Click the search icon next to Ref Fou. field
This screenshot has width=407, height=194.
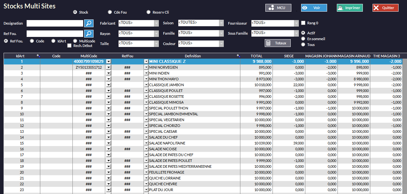pyautogui.click(x=89, y=34)
